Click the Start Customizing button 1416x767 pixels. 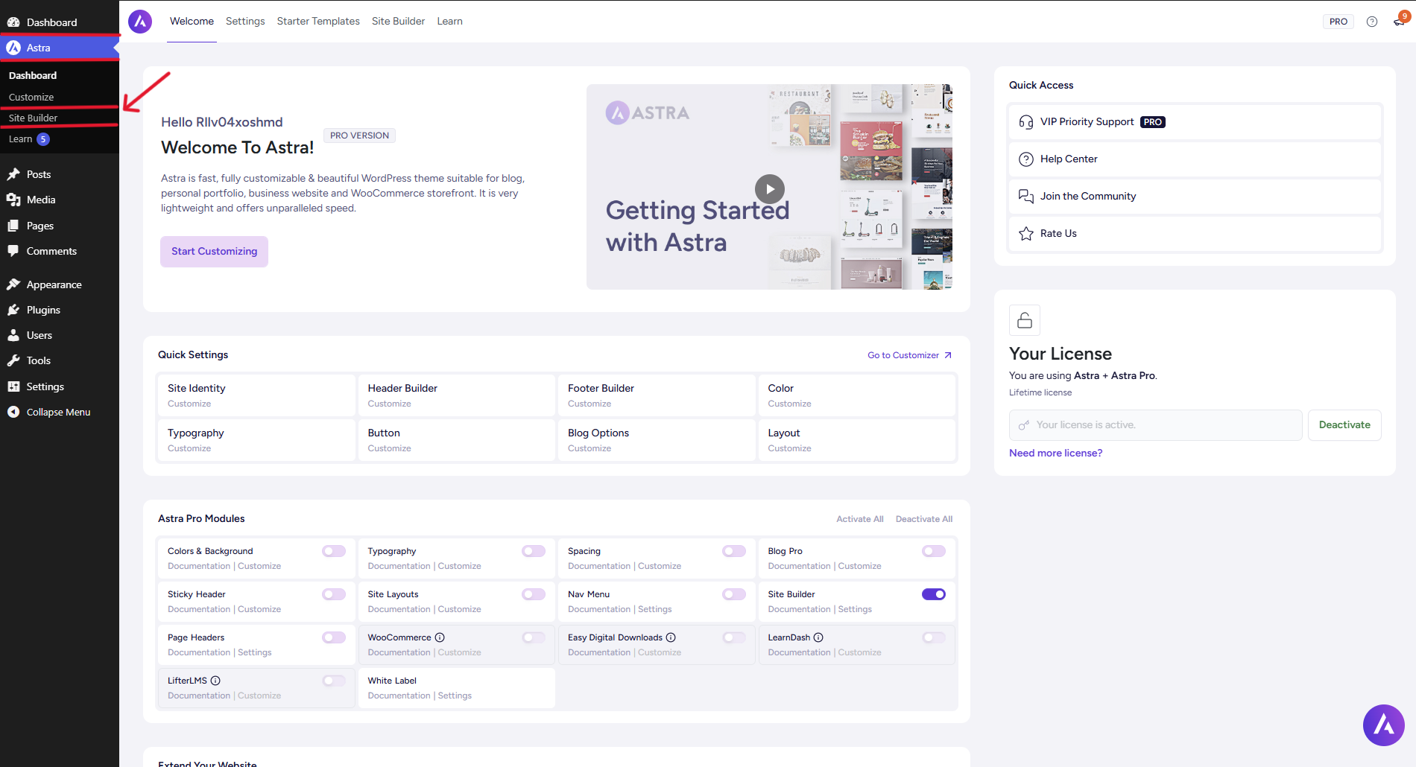pyautogui.click(x=214, y=252)
